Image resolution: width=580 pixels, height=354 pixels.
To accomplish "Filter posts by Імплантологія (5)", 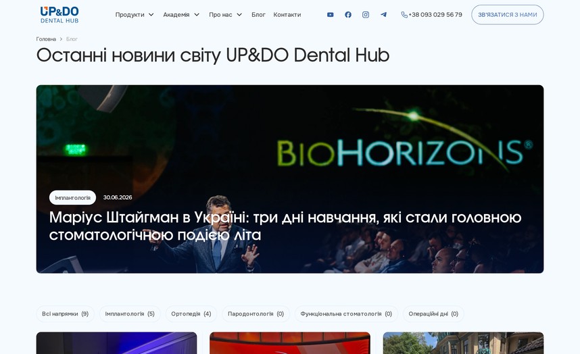I will 130,313.
